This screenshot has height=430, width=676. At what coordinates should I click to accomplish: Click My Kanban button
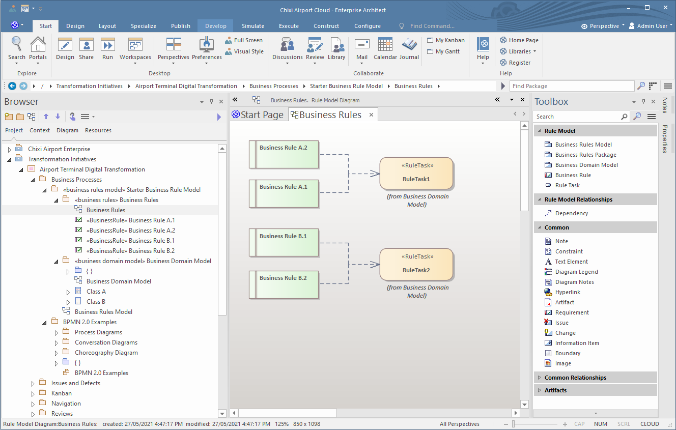coord(445,40)
